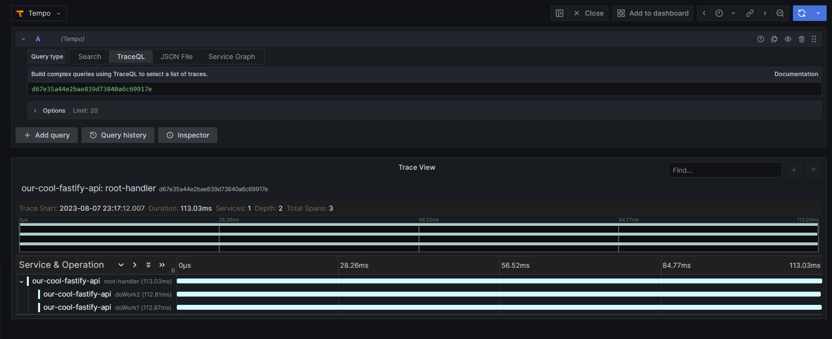This screenshot has width=832, height=339.
Task: Click the Trace View panel title
Action: pos(417,167)
